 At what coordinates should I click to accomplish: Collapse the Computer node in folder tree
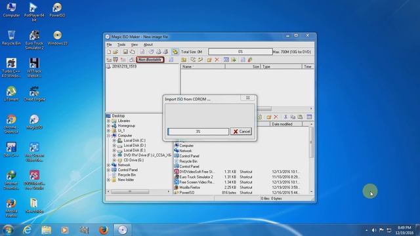click(x=108, y=136)
